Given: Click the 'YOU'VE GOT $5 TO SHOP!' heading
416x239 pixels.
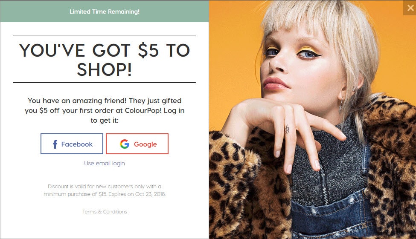Looking at the screenshot, I should (105, 60).
